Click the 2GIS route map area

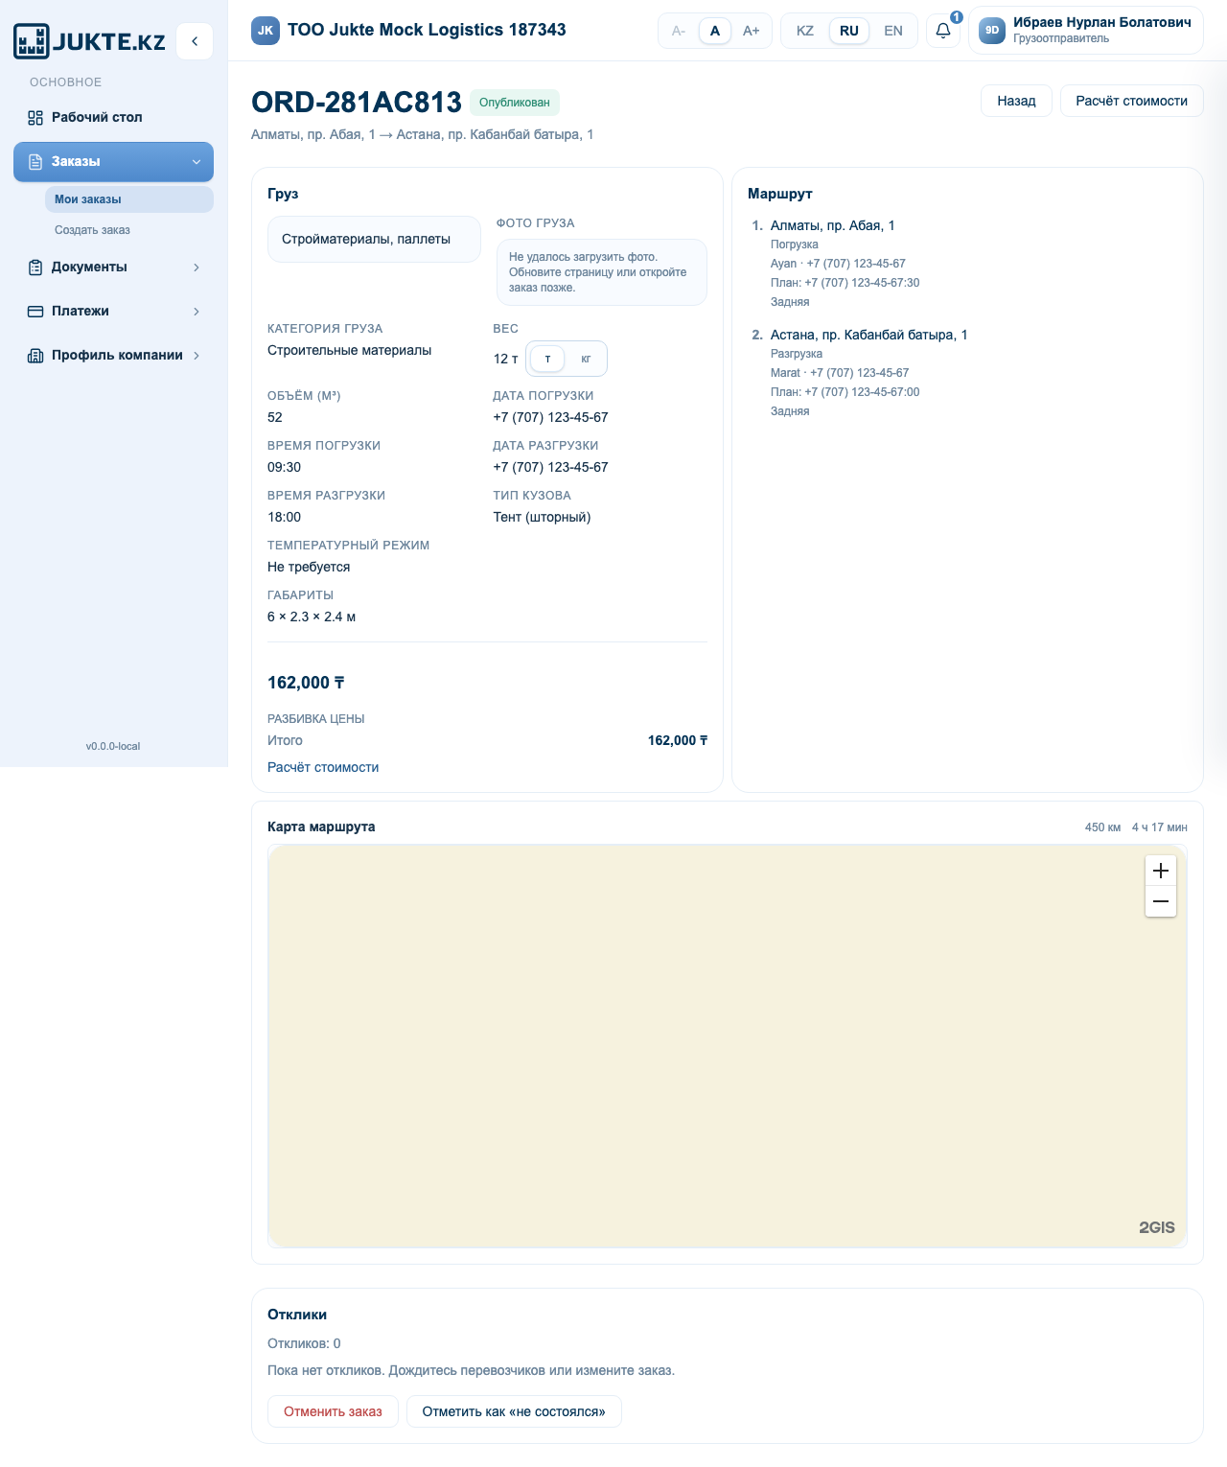[x=728, y=1046]
